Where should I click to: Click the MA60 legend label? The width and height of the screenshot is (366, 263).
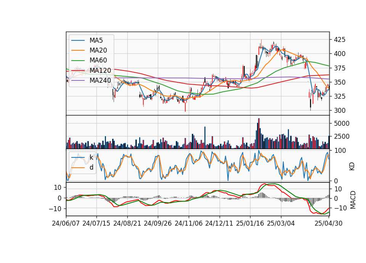(98, 61)
